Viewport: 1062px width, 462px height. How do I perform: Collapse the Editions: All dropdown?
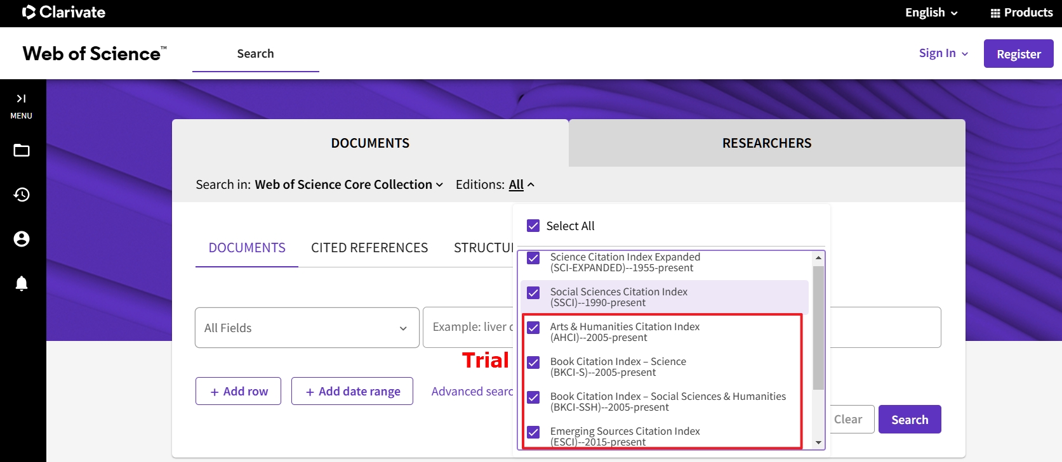click(x=522, y=184)
